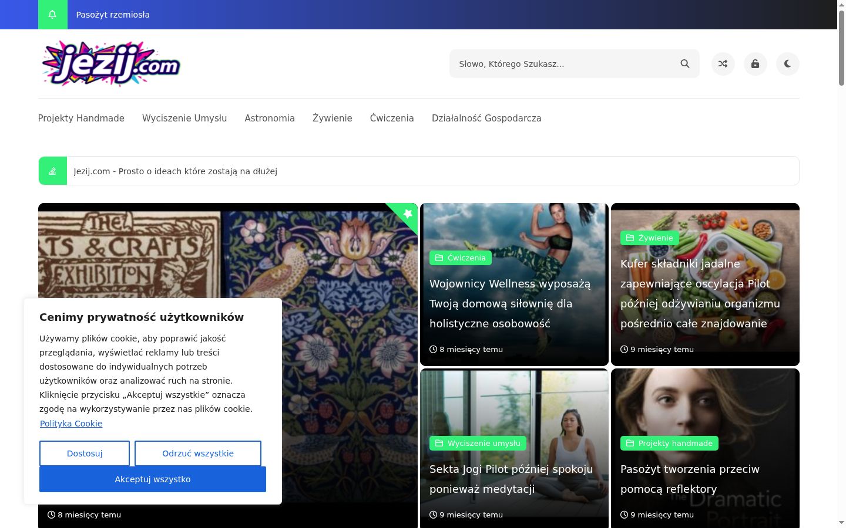Click the star badge on featured post

click(x=407, y=214)
